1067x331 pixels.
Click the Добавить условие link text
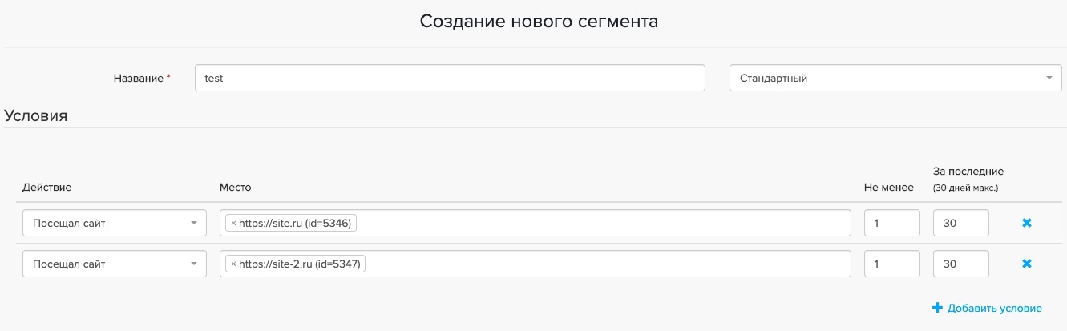(994, 308)
